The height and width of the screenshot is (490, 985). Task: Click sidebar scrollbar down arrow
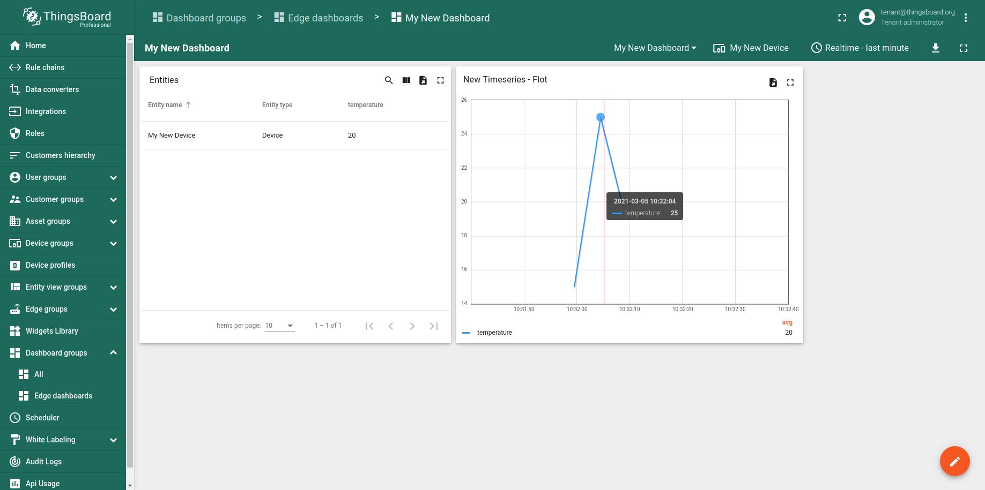click(130, 486)
